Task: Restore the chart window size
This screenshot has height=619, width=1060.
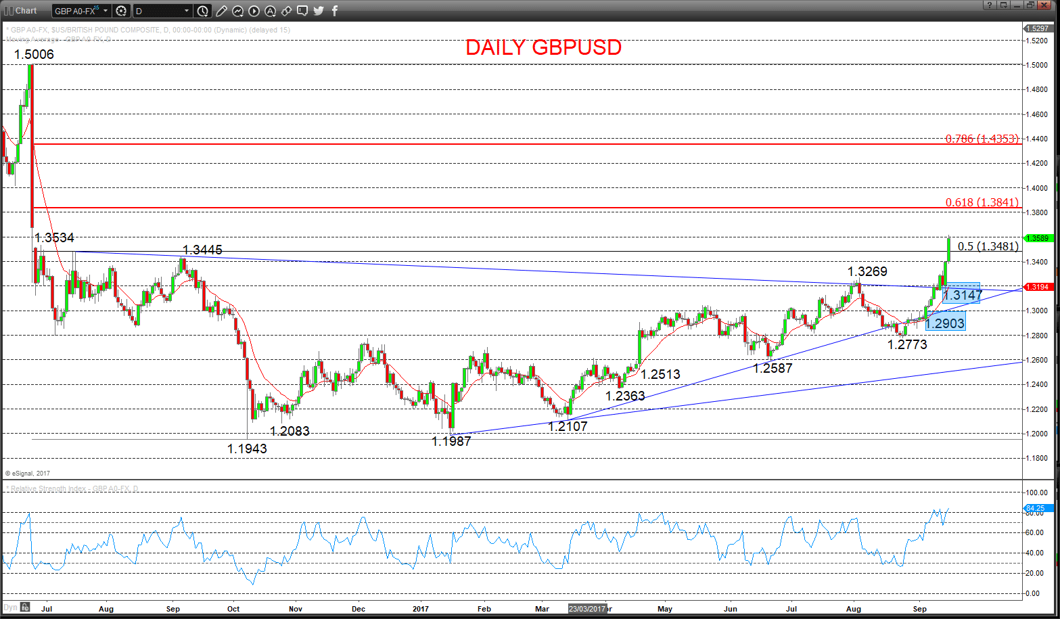Action: coord(1030,5)
